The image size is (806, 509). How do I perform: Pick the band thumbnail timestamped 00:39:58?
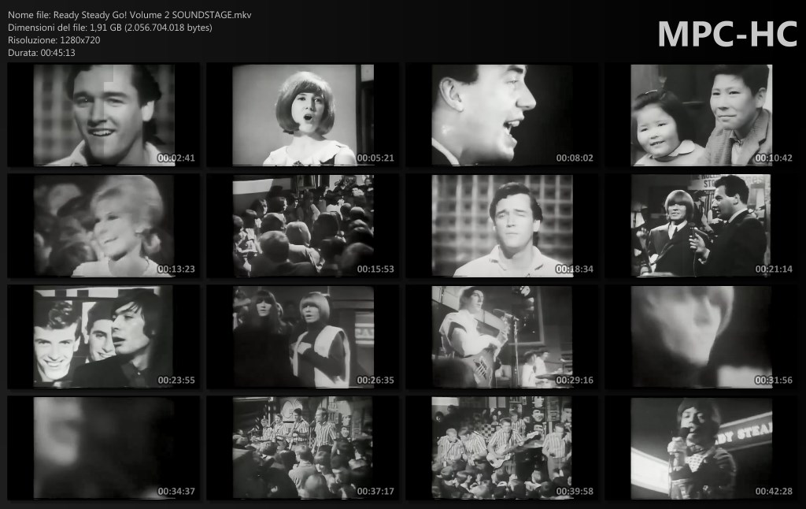502,448
